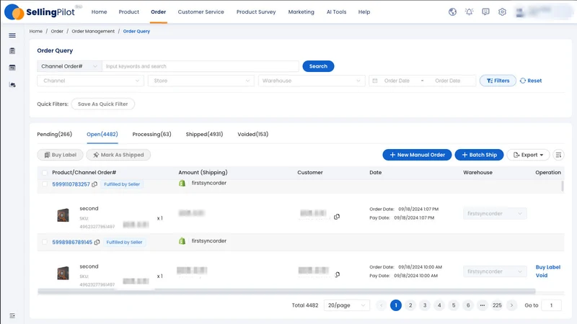The height and width of the screenshot is (324, 577).
Task: Switch to Processing(63) tab
Action: (151, 134)
